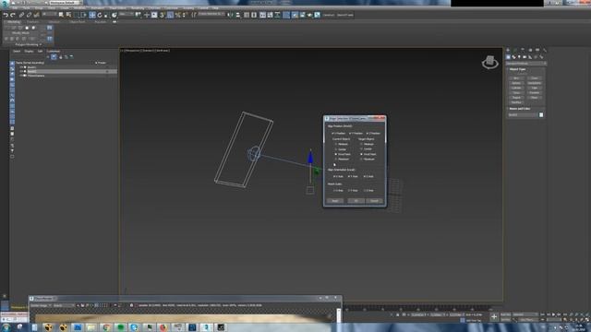Viewport: 591px width, 332px height.
Task: Click OK in Align Selection dialog
Action: click(356, 201)
